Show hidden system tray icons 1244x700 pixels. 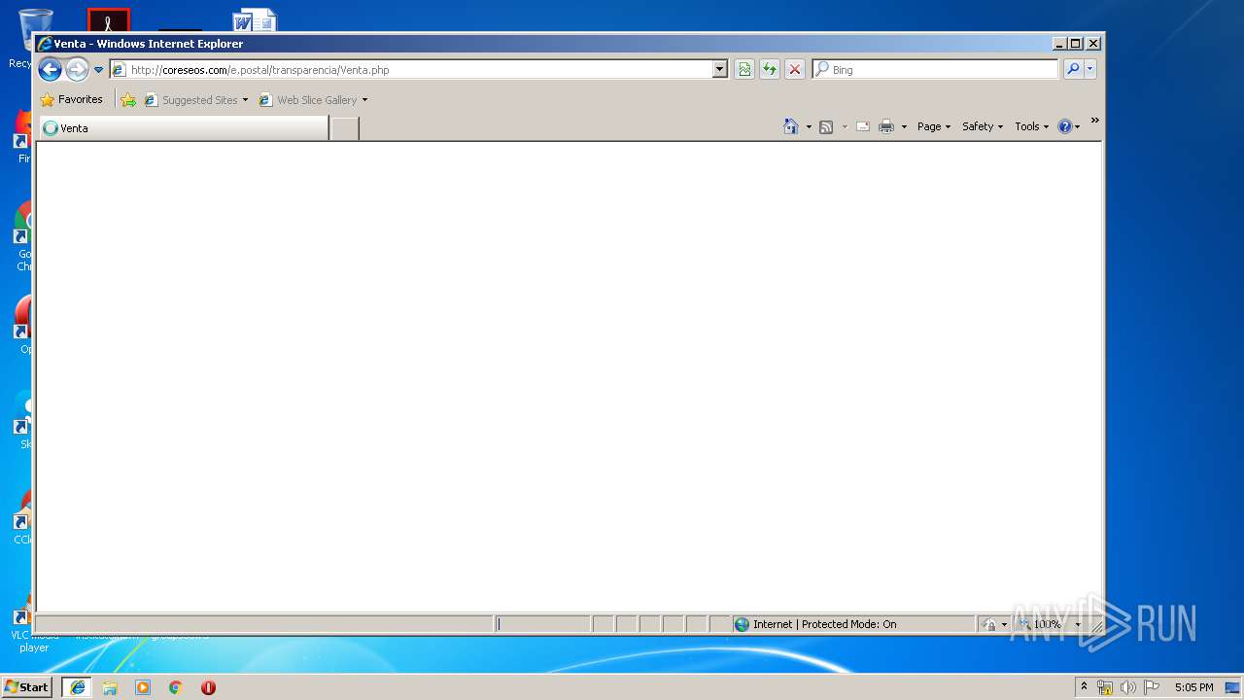coord(1084,686)
